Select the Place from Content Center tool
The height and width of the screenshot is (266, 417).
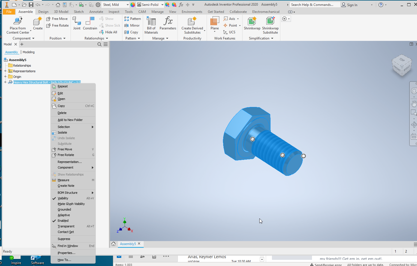click(17, 25)
